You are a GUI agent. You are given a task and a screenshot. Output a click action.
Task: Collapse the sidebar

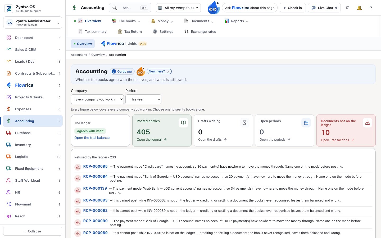click(x=33, y=231)
